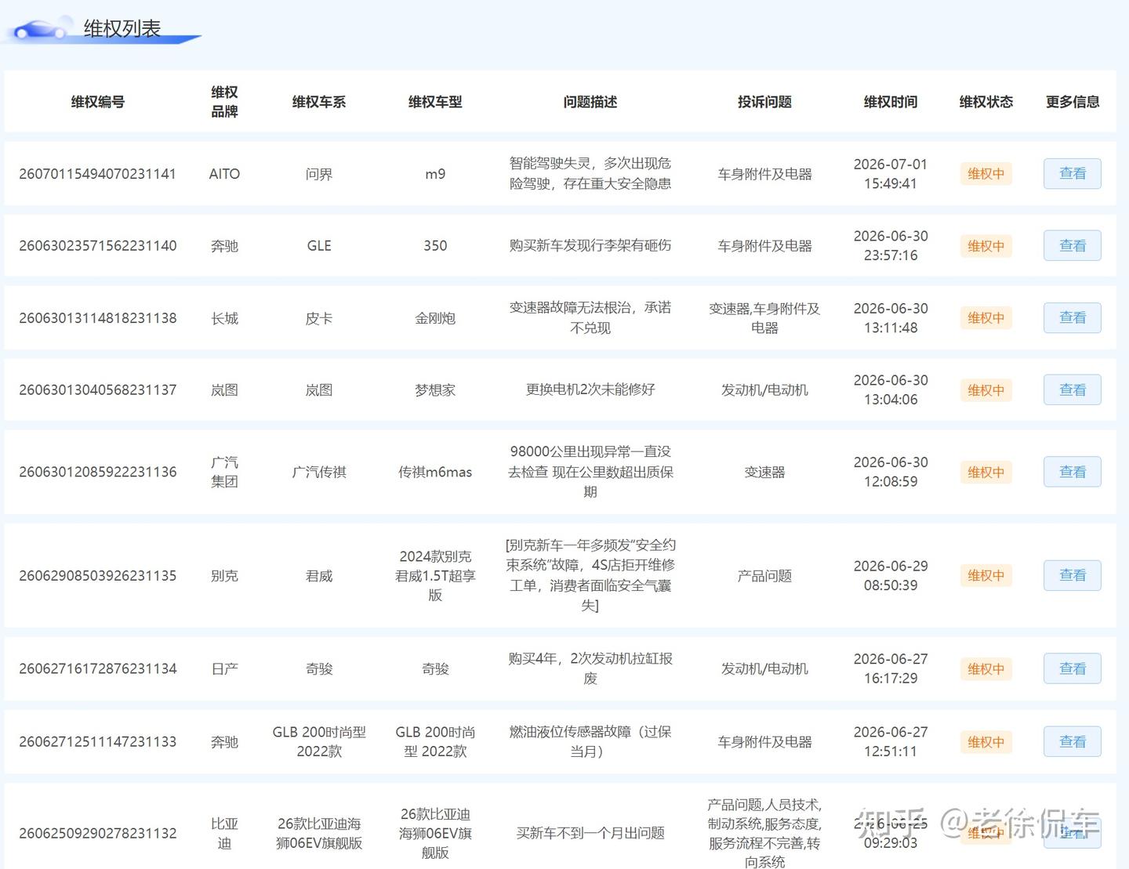This screenshot has width=1129, height=869.
Task: View details of the 长城 金刚炮 complaint
Action: point(1072,317)
